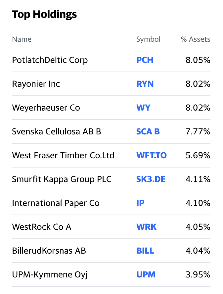Viewport: 223px width, 294px height.
Task: Open the IP ticker link
Action: [x=140, y=203]
